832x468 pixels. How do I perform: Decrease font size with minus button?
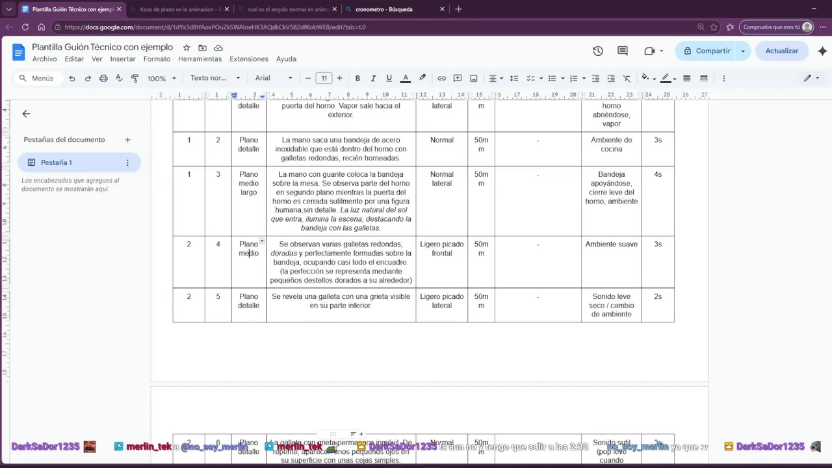pos(308,78)
